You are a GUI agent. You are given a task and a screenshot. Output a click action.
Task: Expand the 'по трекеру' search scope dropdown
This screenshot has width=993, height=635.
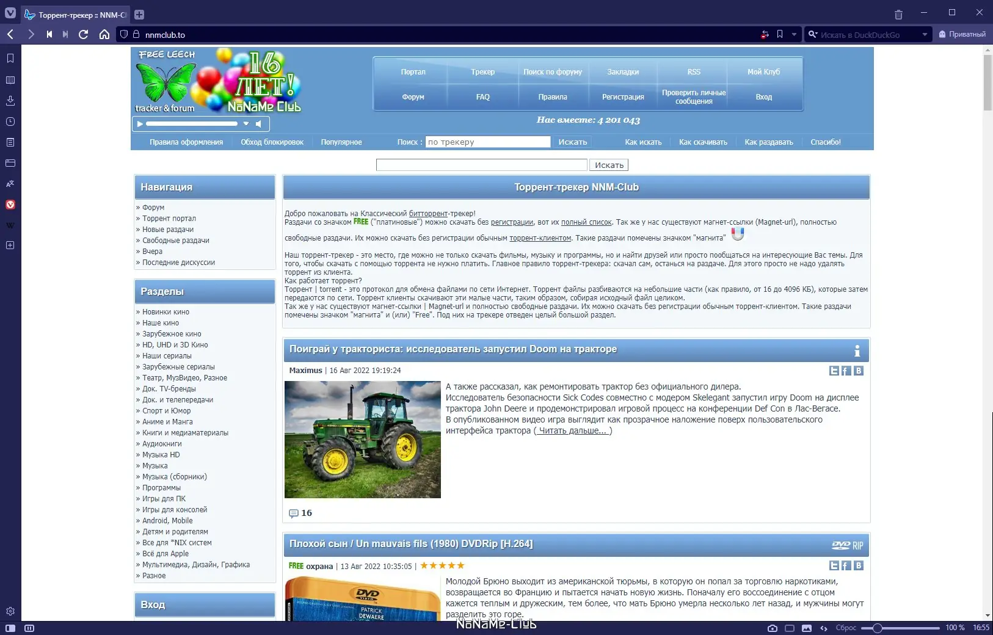[x=489, y=142]
